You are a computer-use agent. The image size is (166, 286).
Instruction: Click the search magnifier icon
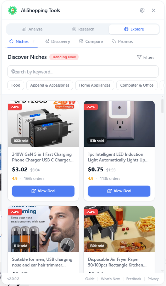pos(13,71)
